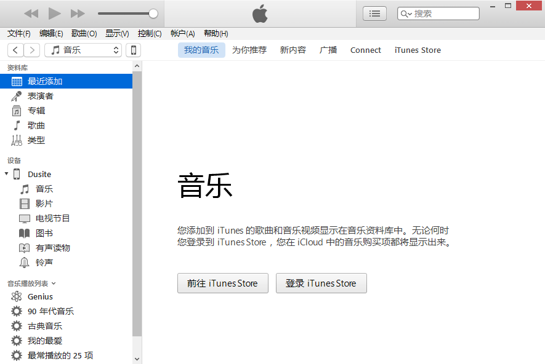Open the 歌曲(O) menu

[84, 34]
